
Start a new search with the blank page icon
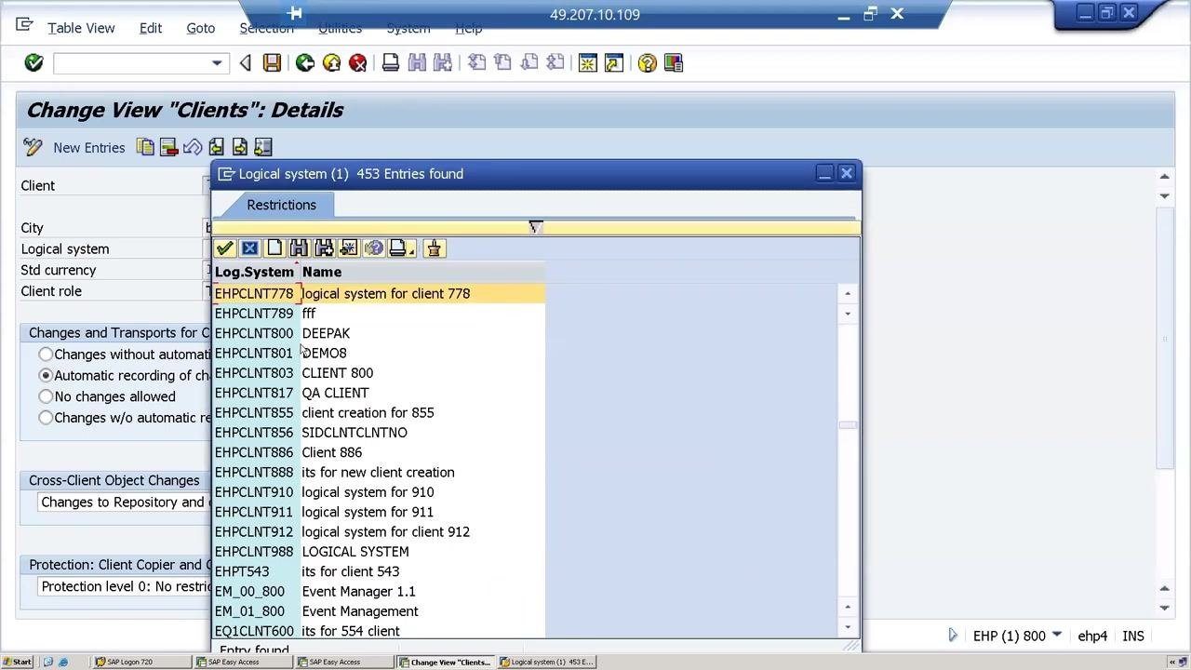pos(274,248)
